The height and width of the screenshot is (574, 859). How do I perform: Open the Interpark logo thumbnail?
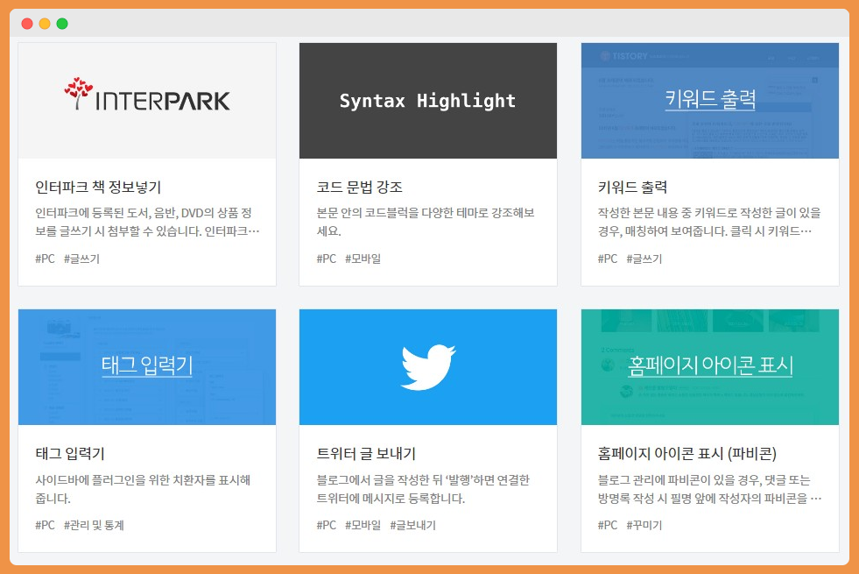(147, 101)
